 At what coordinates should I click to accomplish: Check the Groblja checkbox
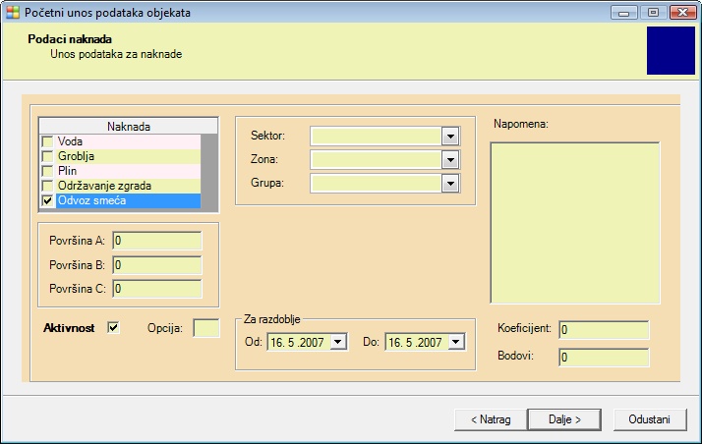click(47, 156)
